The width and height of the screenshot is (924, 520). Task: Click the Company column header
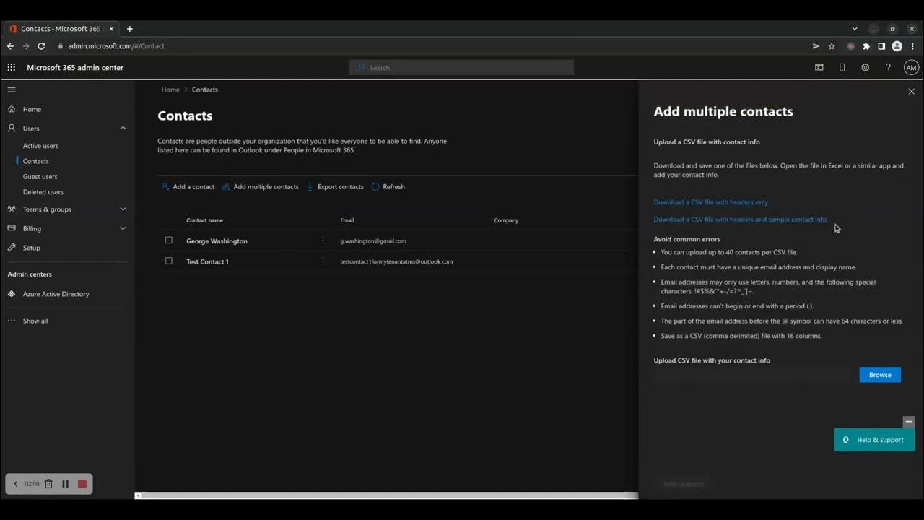coord(506,220)
